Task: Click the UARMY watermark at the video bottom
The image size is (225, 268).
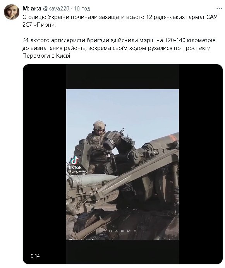Action: pos(123,231)
